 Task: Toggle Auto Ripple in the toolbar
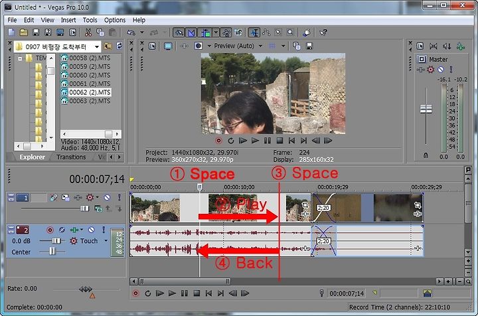(205, 33)
